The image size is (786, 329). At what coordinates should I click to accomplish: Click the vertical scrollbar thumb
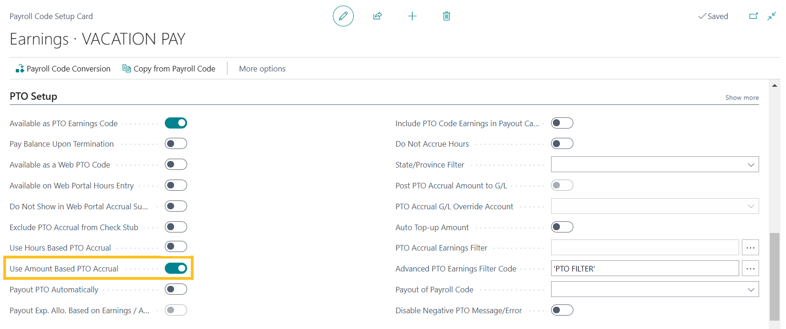point(774,276)
